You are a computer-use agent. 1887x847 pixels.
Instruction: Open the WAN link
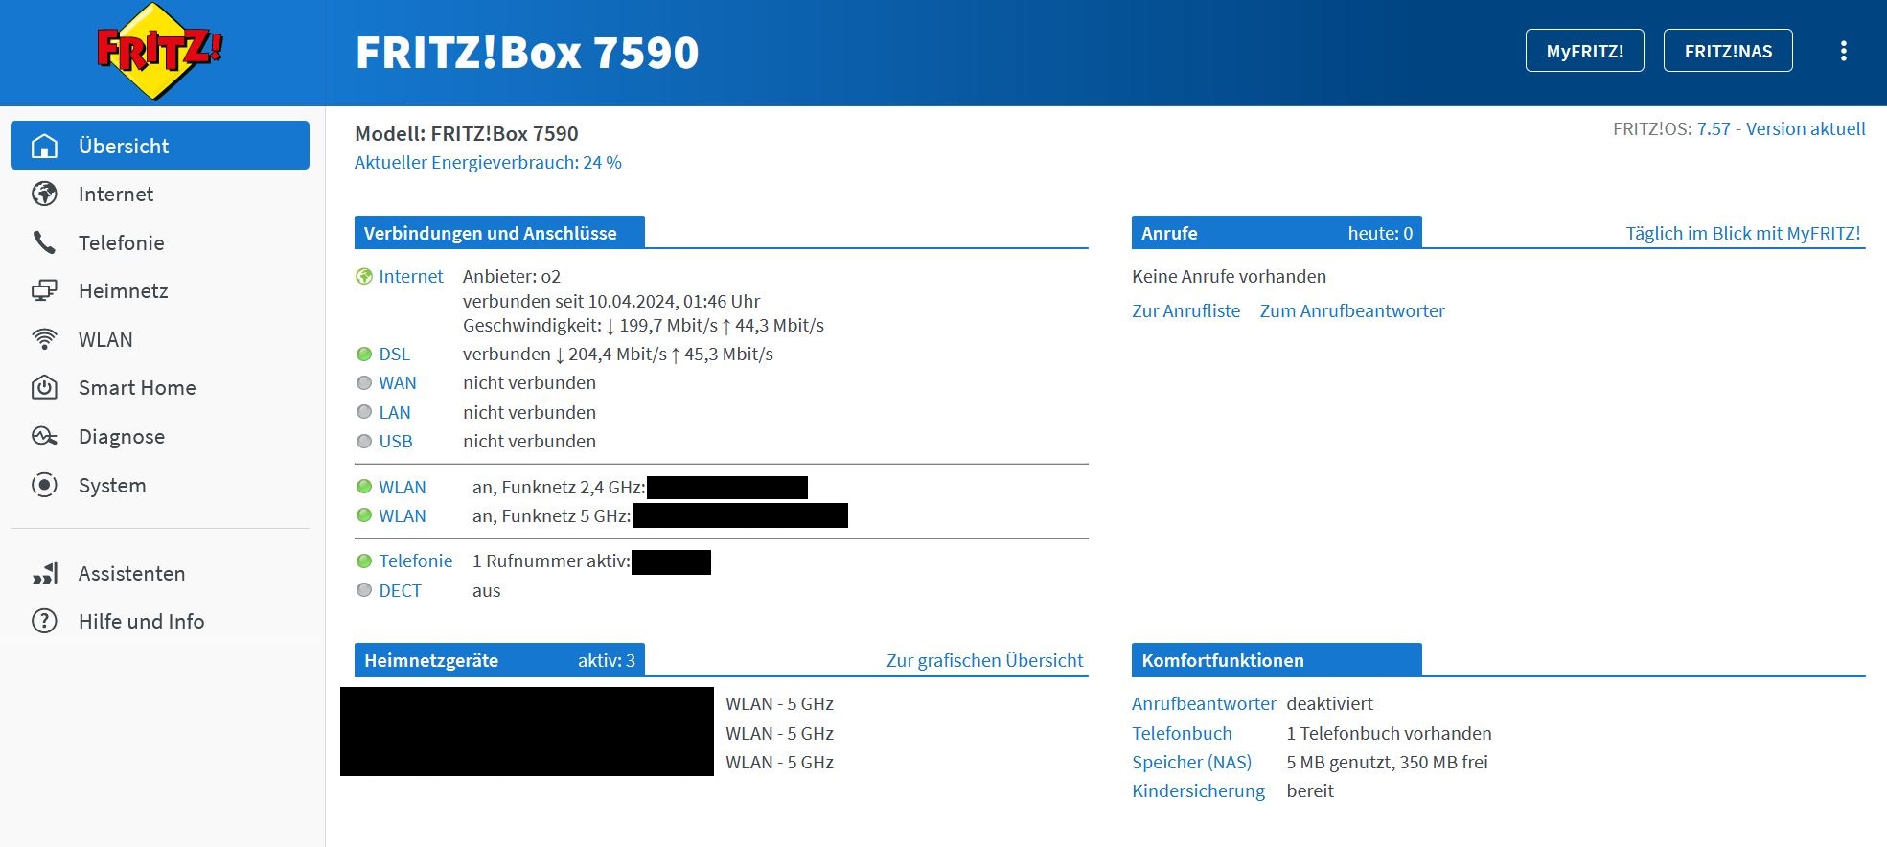(398, 383)
